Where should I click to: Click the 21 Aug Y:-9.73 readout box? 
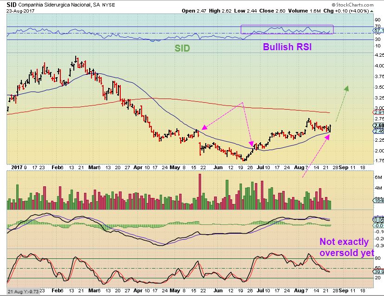[23, 291]
